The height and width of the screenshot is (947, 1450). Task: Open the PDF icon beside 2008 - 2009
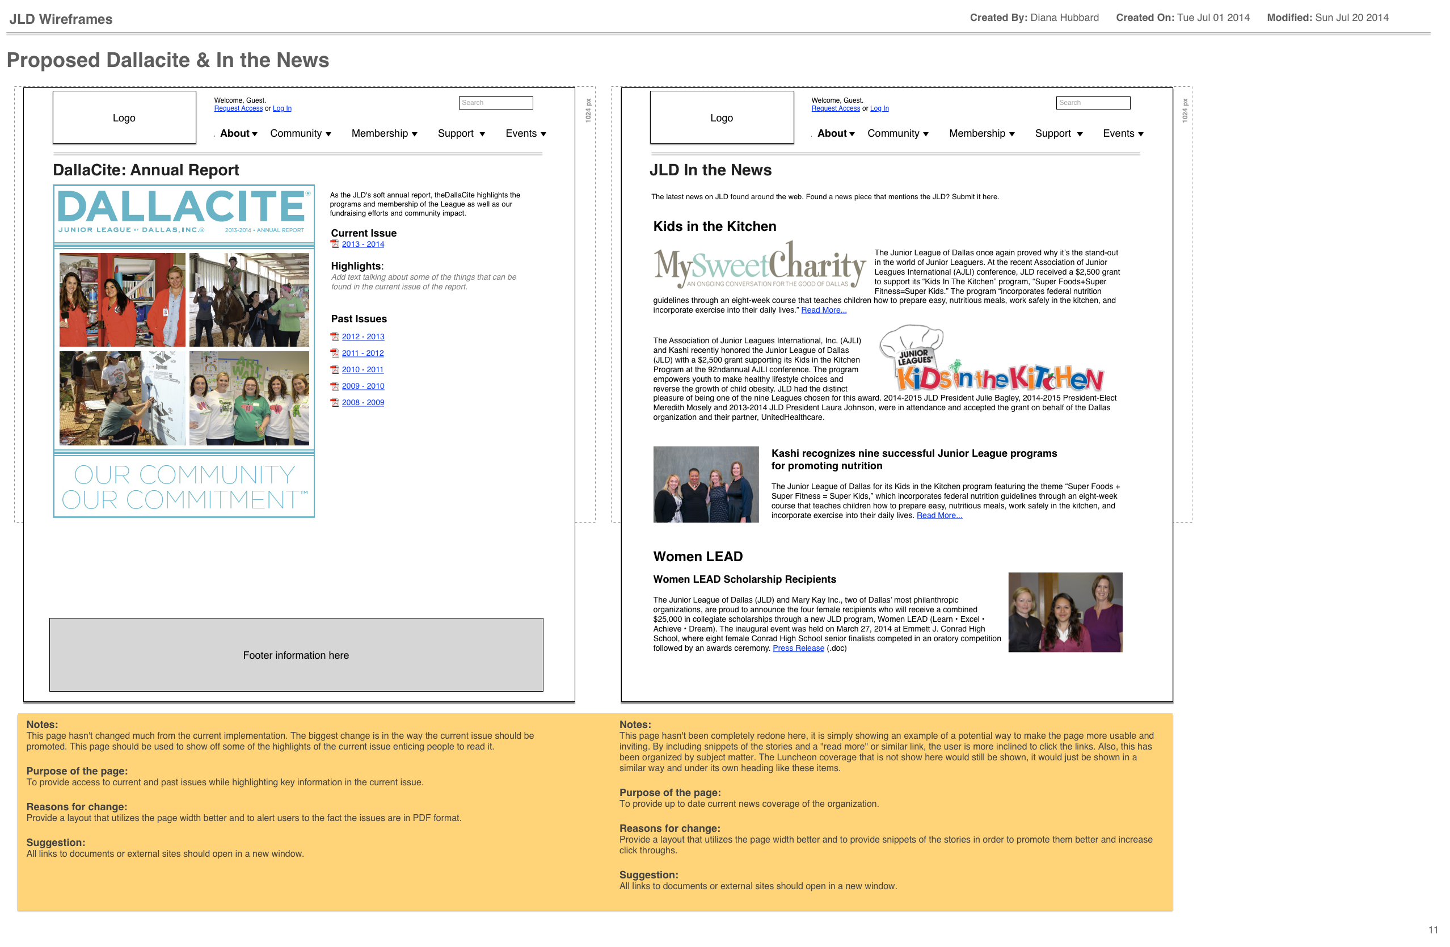(x=335, y=402)
